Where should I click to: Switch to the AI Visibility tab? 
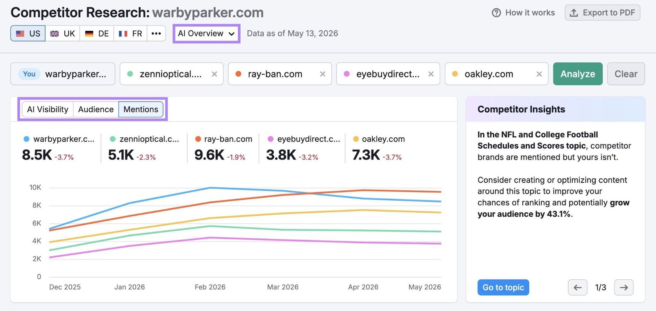(48, 109)
